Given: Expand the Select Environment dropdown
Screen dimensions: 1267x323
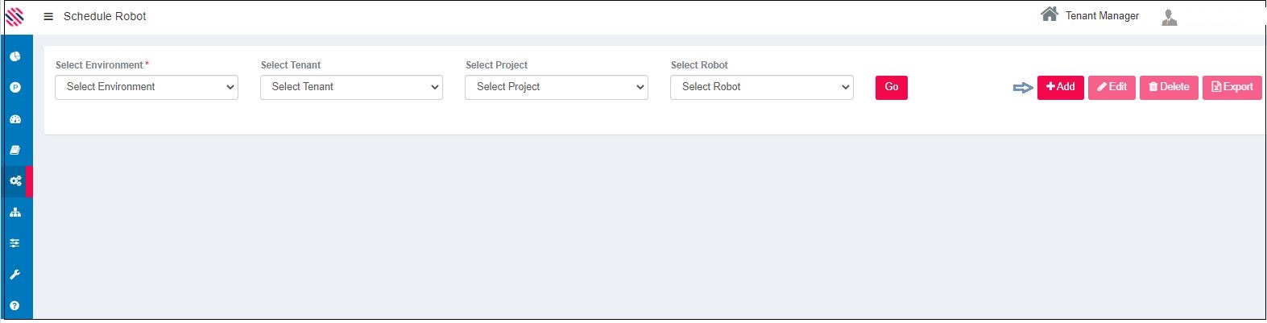Looking at the screenshot, I should coord(147,87).
